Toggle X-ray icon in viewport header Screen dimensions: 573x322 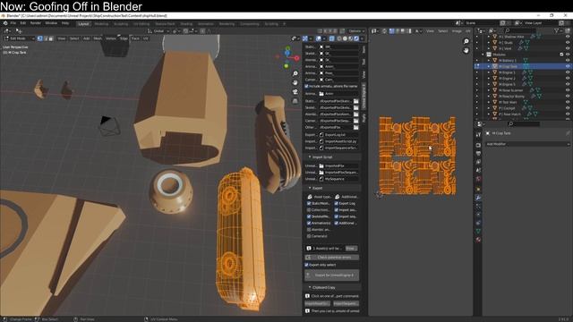332,38
